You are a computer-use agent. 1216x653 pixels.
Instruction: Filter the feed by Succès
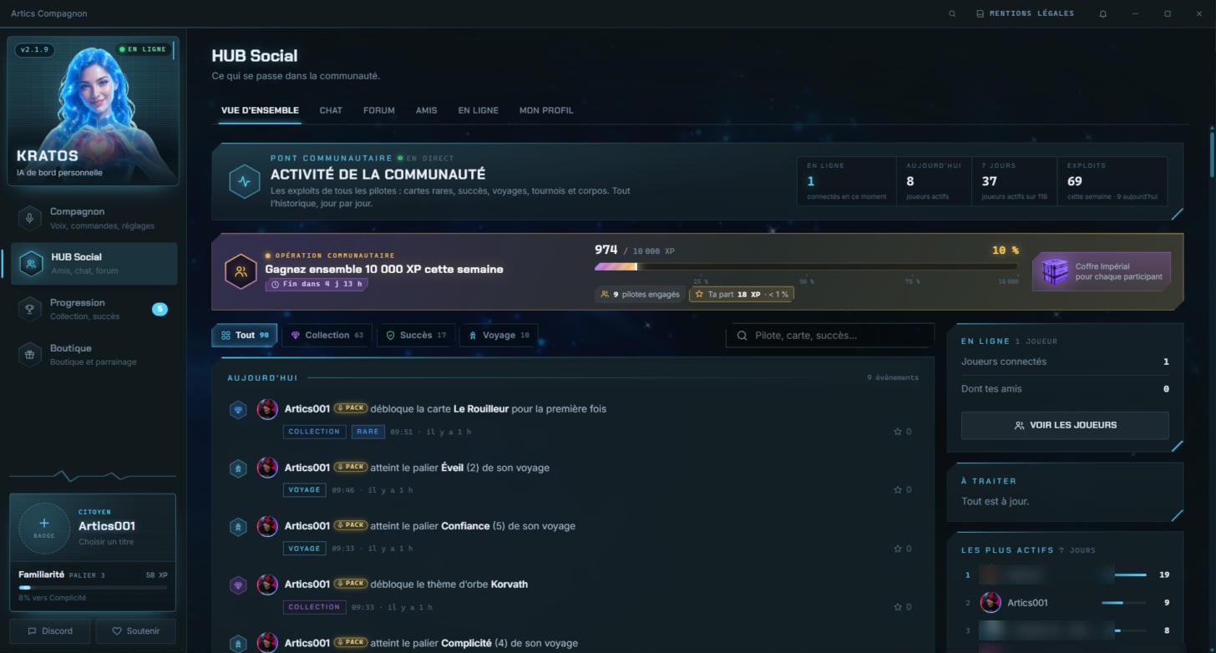click(x=416, y=335)
